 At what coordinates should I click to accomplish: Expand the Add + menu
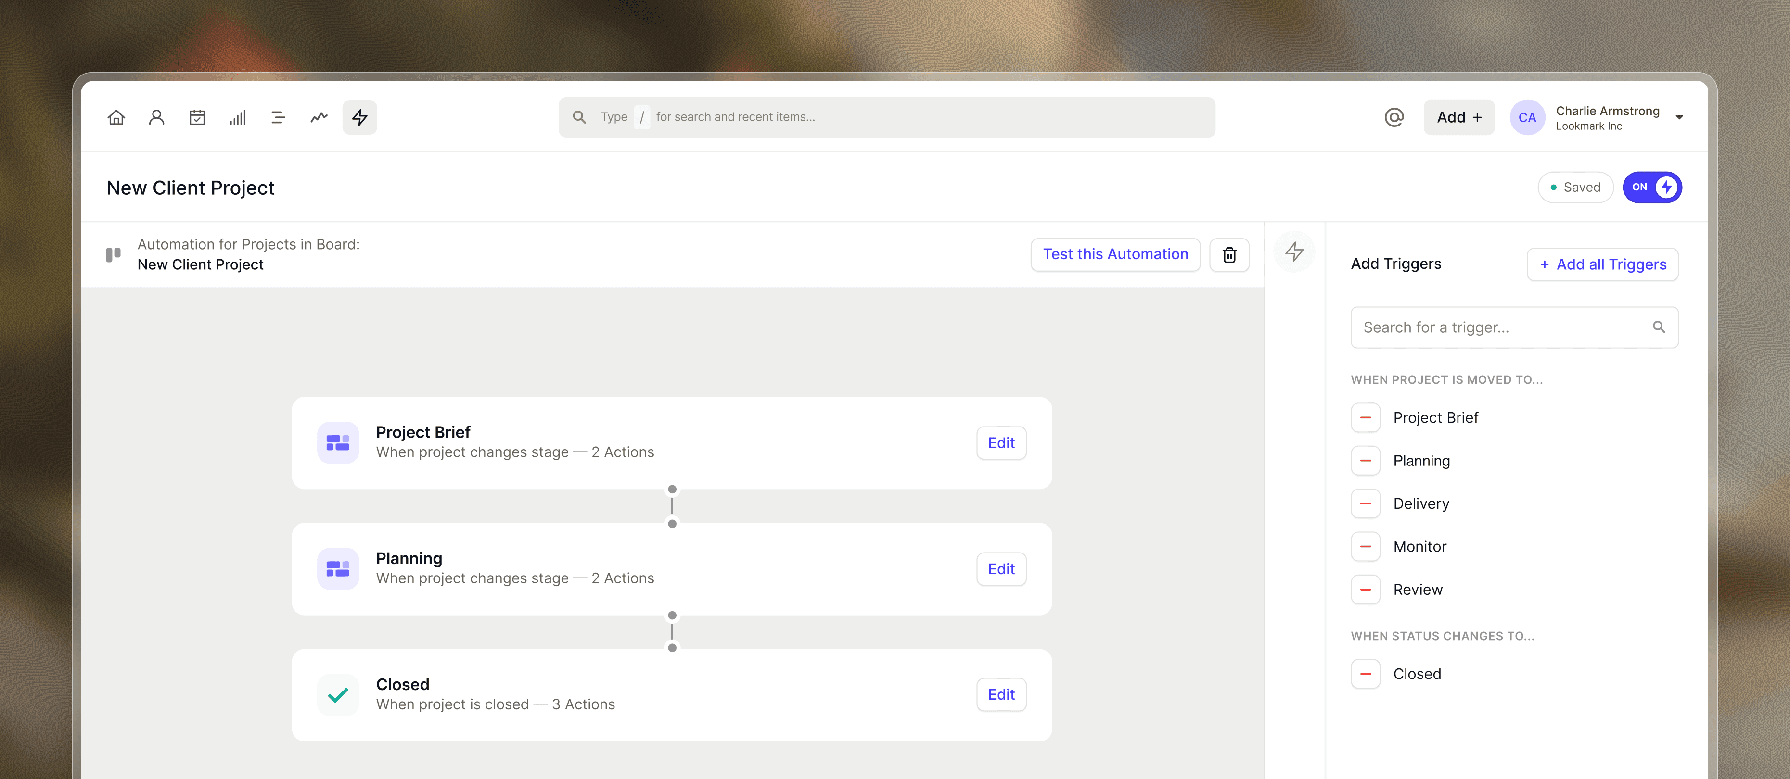click(1458, 117)
